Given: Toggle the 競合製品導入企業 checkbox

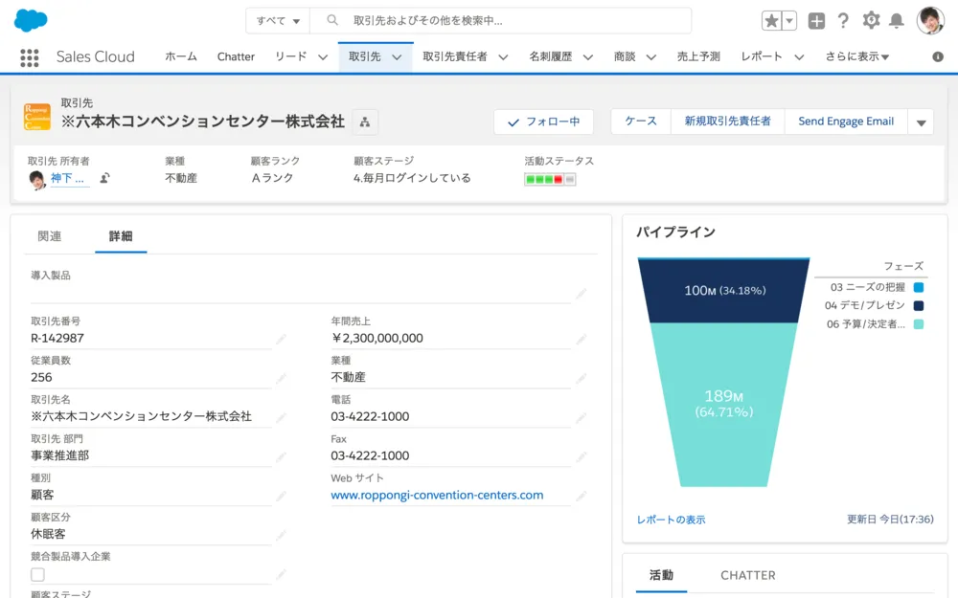Looking at the screenshot, I should (x=37, y=574).
